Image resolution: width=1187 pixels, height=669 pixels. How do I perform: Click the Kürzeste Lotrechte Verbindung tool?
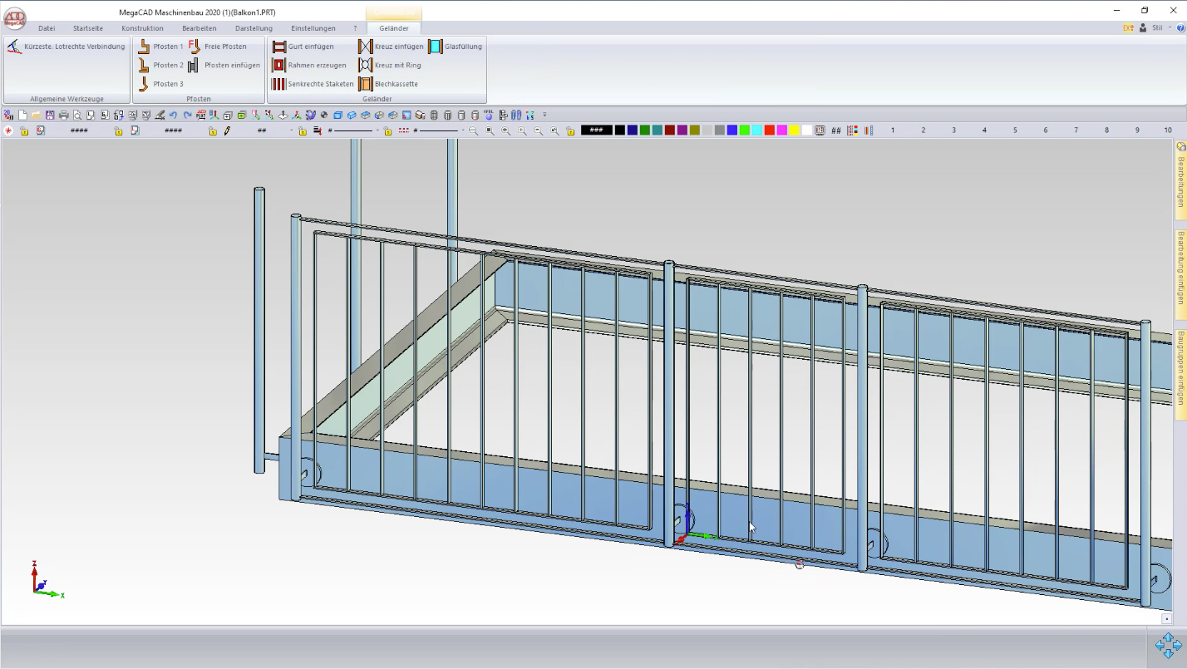coord(14,47)
